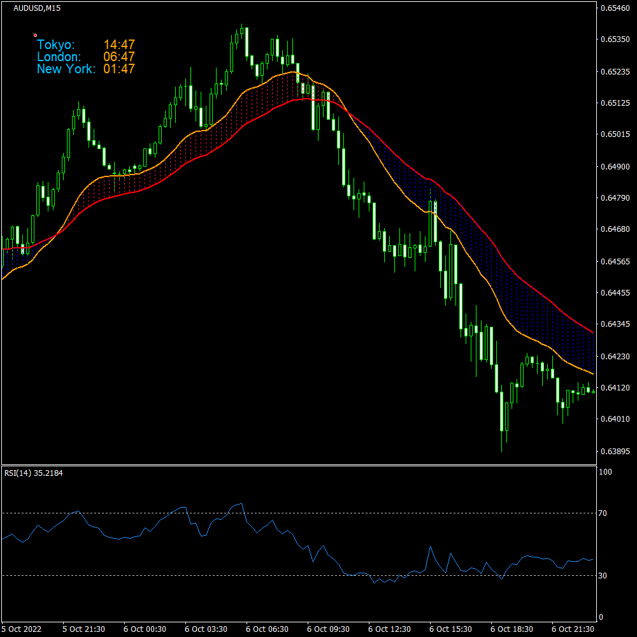Click the 6 Oct 06:30 time label

(268, 629)
